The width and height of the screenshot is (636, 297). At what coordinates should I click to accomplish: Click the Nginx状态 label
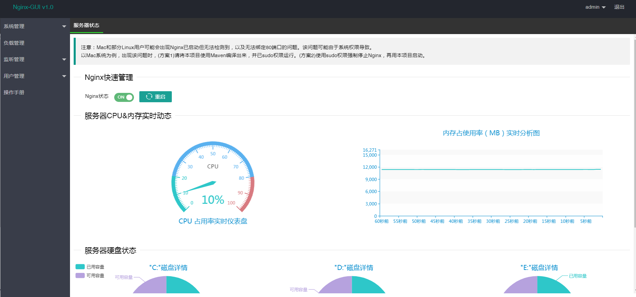[97, 96]
